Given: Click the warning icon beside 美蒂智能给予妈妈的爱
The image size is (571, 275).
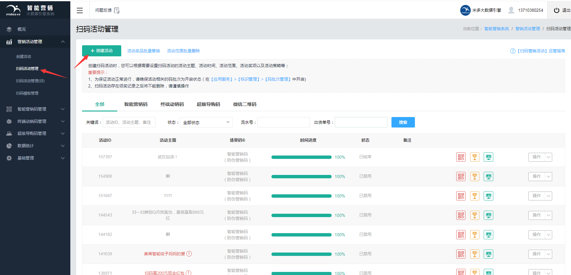Looking at the screenshot, I should [x=189, y=254].
